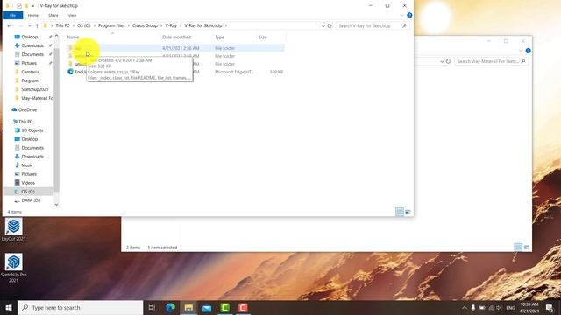Expand the ribbon with the chevron
561x315 pixels.
pos(401,16)
